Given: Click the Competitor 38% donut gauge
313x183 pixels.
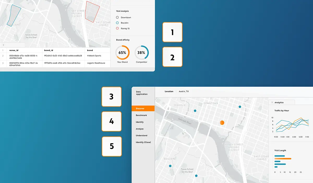Looking at the screenshot, I should pyautogui.click(x=142, y=53).
